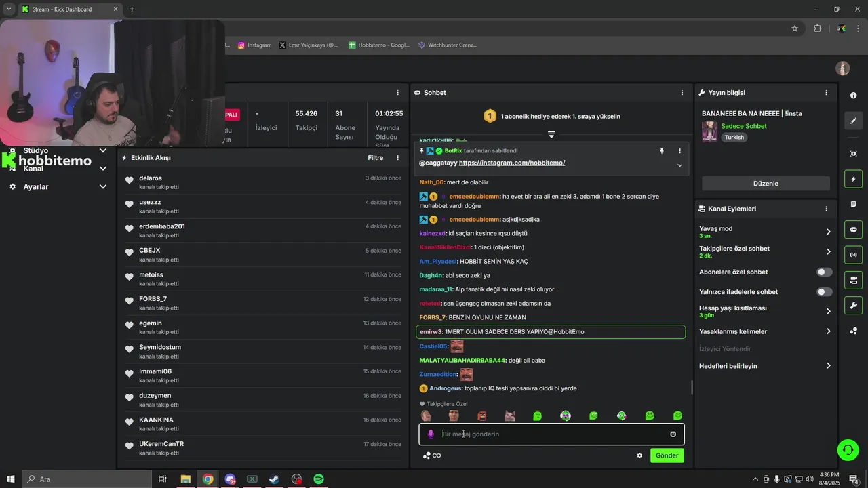Open Kanal Eylemleri panel three-dot menu
Image resolution: width=868 pixels, height=488 pixels.
(x=826, y=209)
